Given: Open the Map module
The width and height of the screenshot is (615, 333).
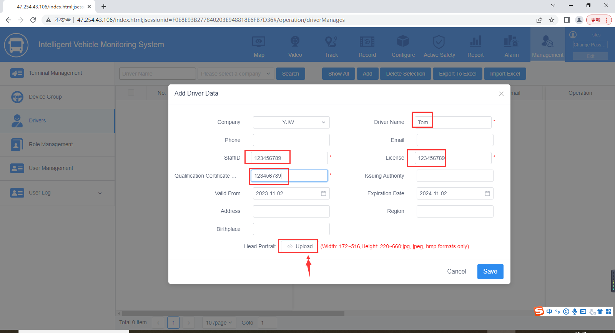Looking at the screenshot, I should pyautogui.click(x=259, y=46).
